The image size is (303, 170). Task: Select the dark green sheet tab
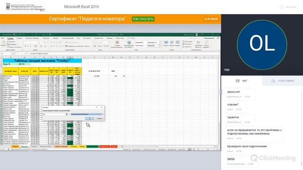click(x=92, y=147)
